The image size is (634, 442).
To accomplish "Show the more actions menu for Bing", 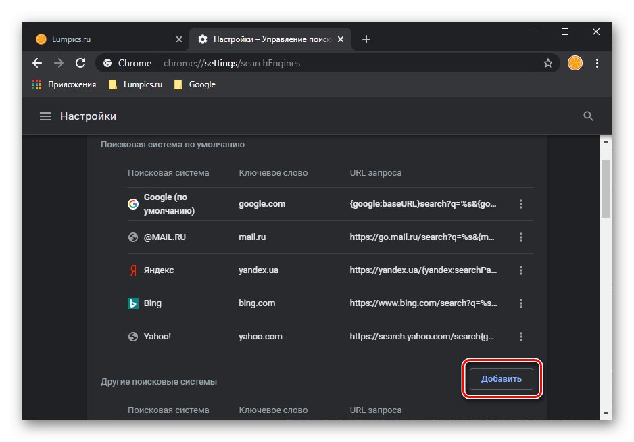I will (520, 303).
